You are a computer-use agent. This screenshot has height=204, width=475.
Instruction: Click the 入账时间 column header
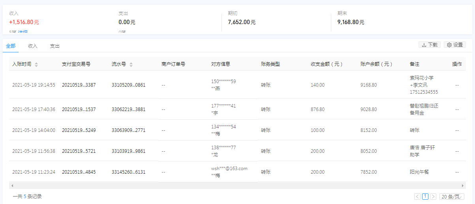pos(22,64)
